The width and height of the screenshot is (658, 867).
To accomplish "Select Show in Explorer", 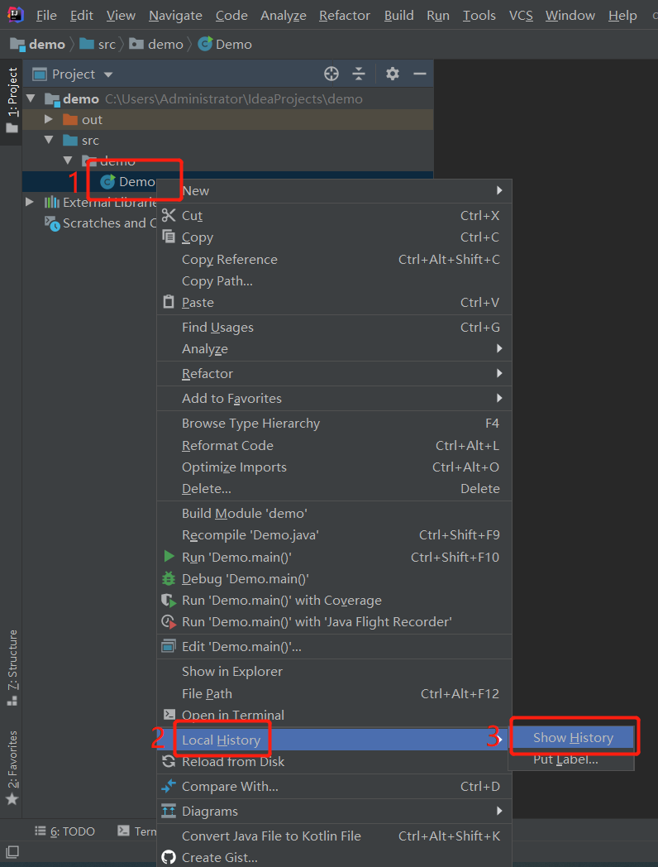I will (x=334, y=671).
